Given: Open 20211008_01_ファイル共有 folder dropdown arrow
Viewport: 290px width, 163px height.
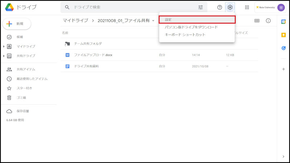Looking at the screenshot, I should 153,21.
